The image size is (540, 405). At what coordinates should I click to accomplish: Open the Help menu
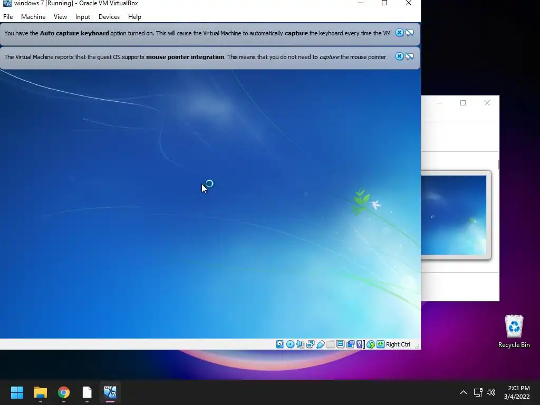(x=134, y=17)
